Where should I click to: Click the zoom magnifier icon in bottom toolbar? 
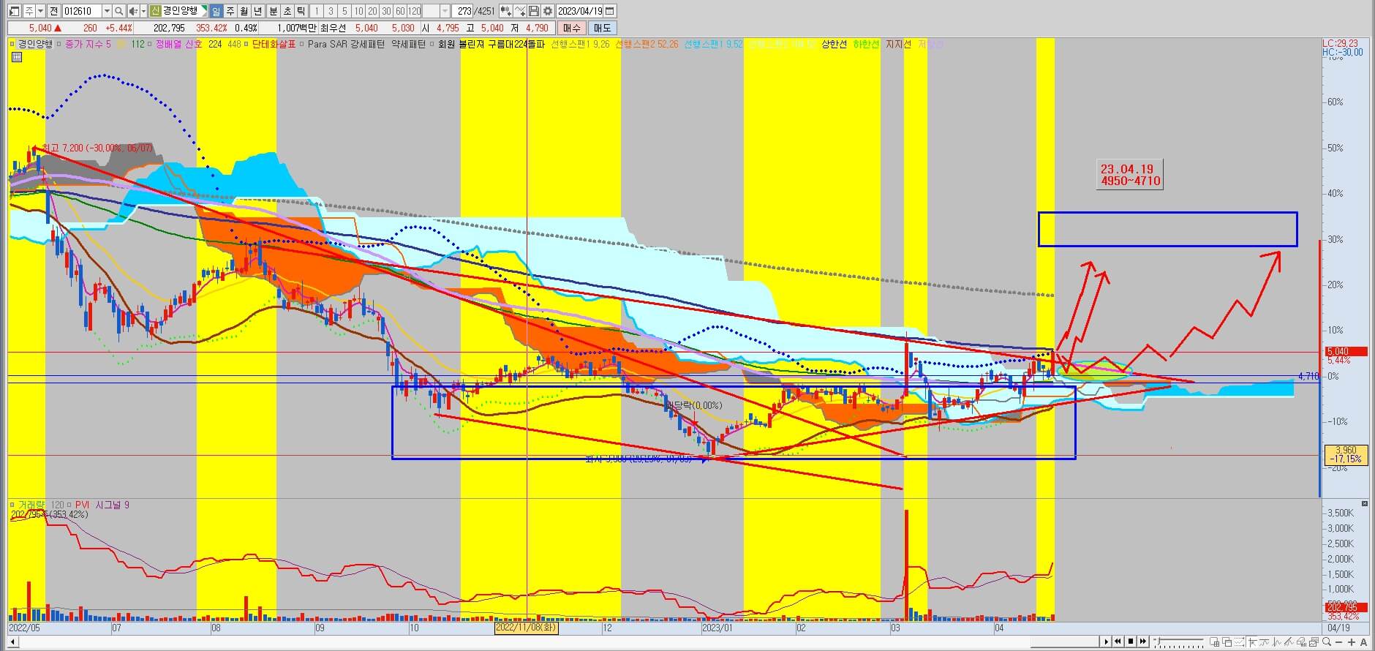pyautogui.click(x=1327, y=642)
